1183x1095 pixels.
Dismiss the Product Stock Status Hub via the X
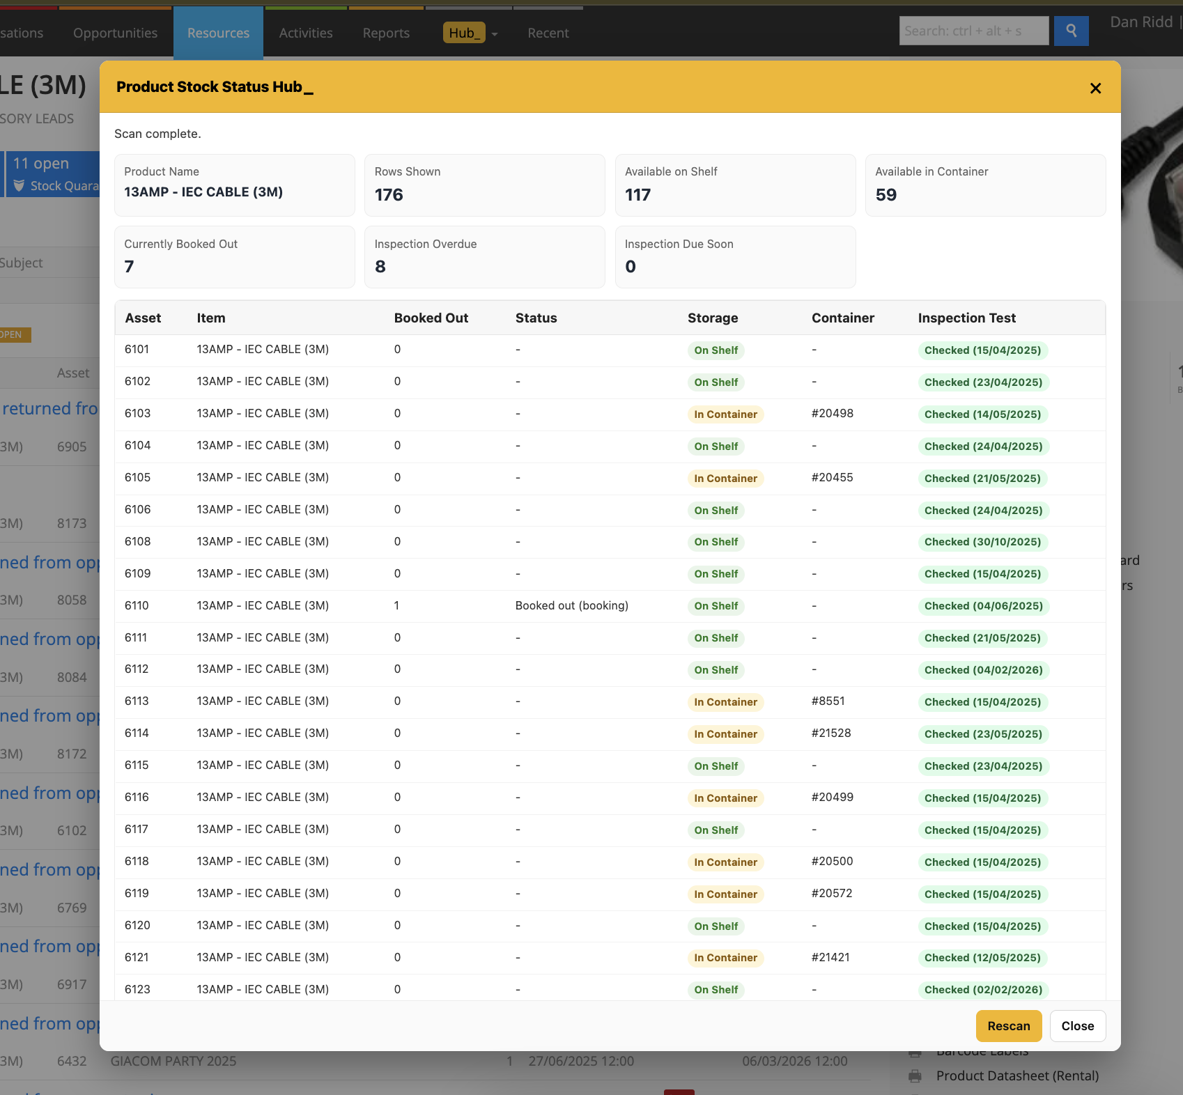(1095, 88)
